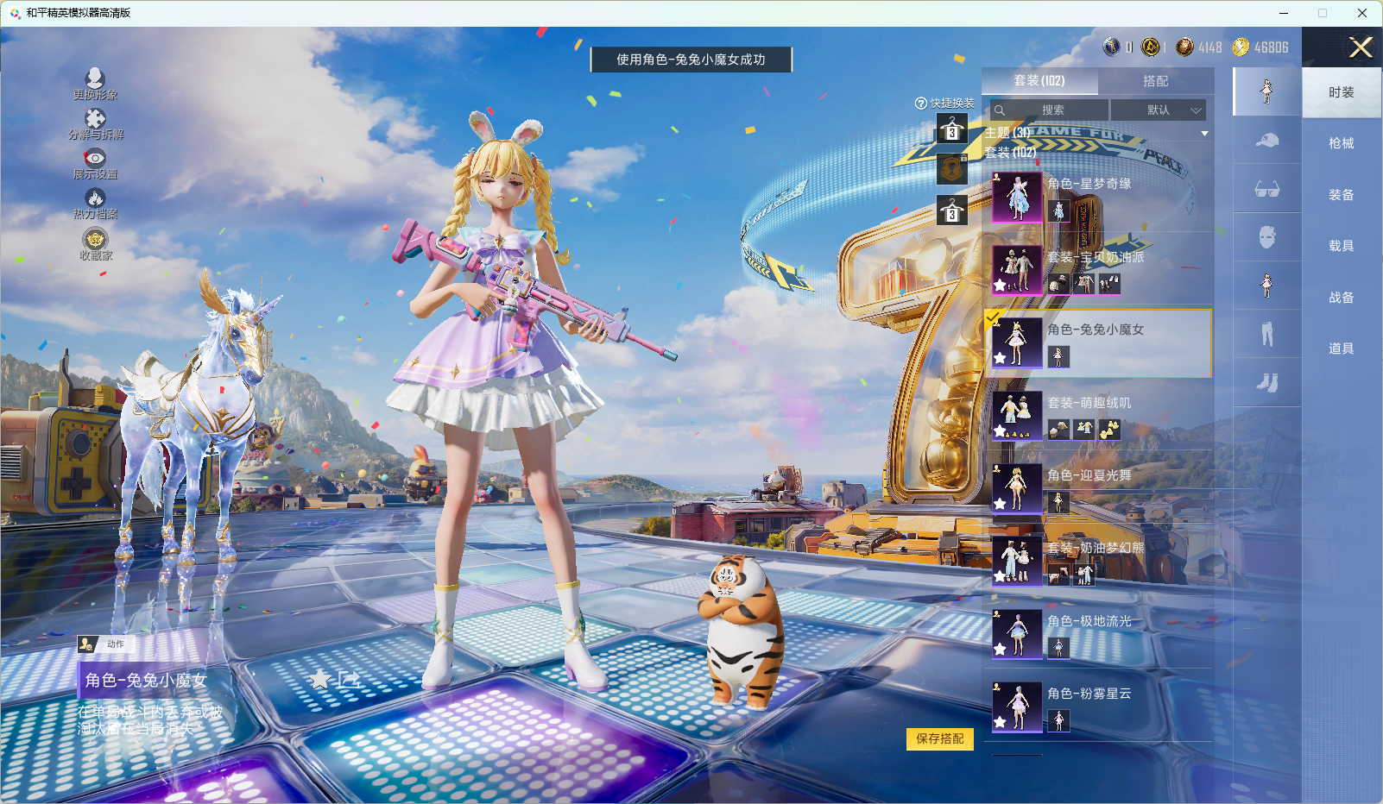
Task: Open 更换形象 change appearance icon
Action: (x=95, y=78)
